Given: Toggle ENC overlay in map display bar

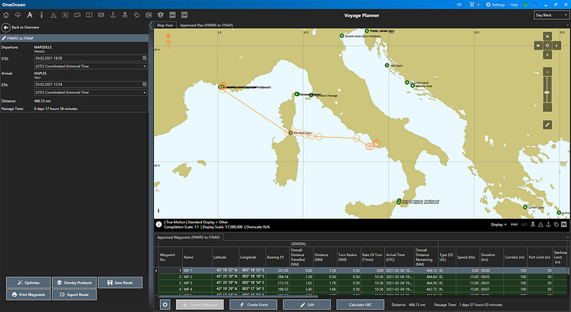Looking at the screenshot, I should [x=514, y=224].
